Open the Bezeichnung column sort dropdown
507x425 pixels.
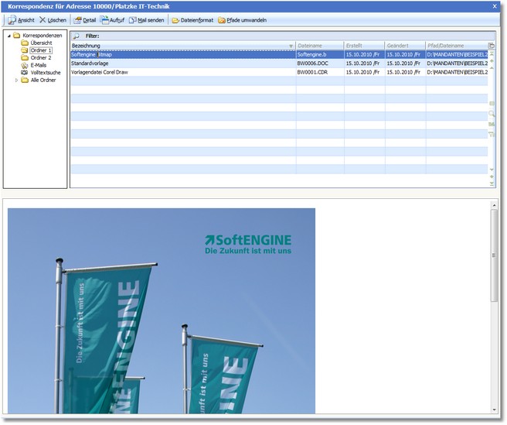point(291,46)
